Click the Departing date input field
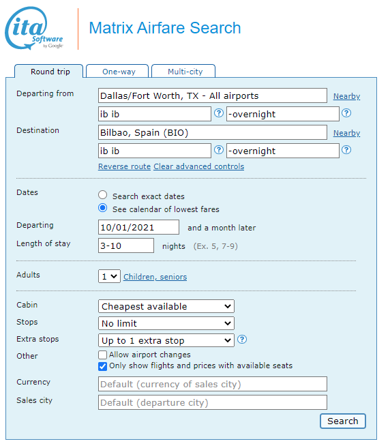This screenshot has width=390, height=448. [x=138, y=228]
